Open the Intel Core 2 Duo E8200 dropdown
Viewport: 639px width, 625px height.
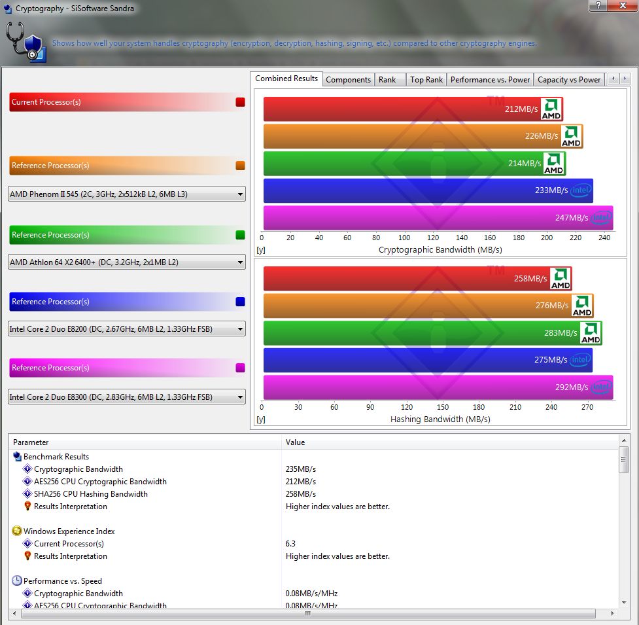127,329
